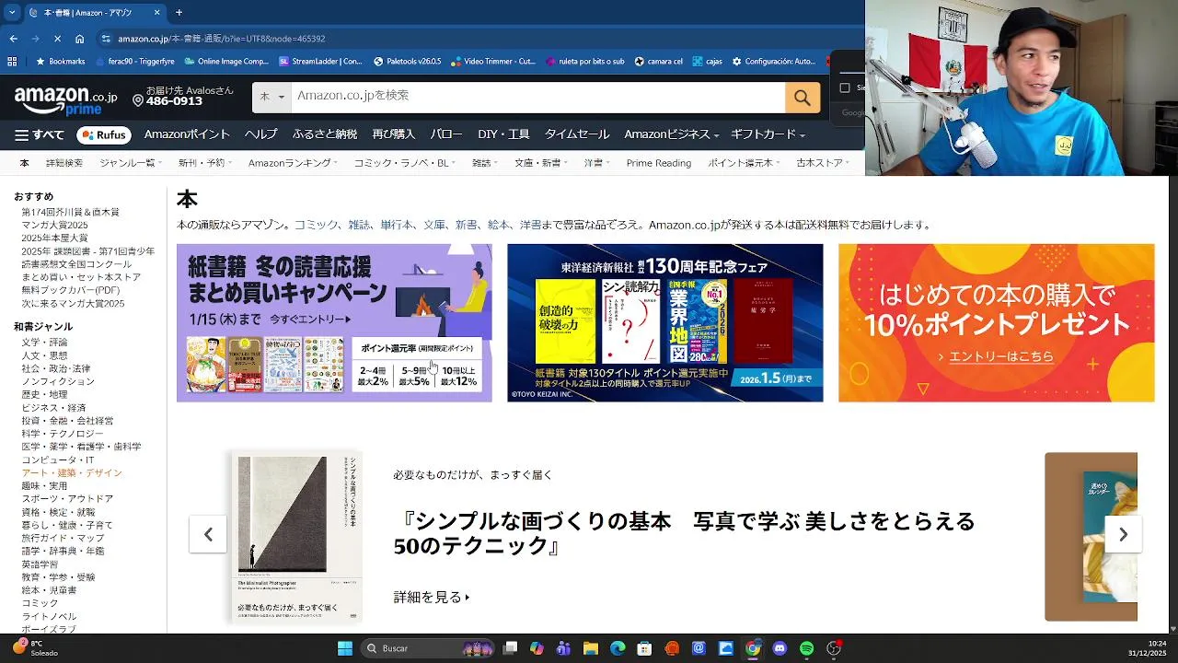1178x663 pixels.
Task: Click the Amazon.co.jp search input field
Action: (x=538, y=98)
